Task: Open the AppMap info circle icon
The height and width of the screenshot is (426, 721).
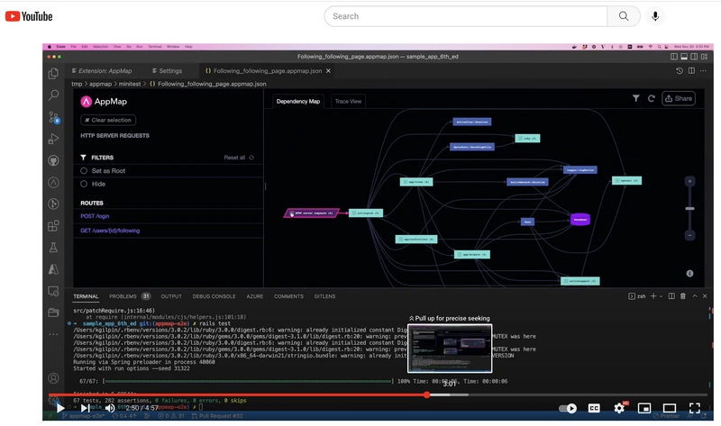Action: [x=689, y=274]
